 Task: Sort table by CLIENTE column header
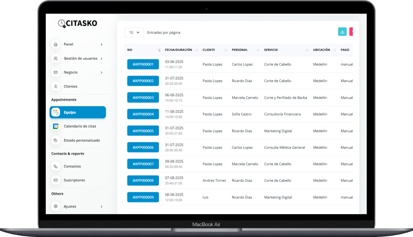pyautogui.click(x=209, y=50)
